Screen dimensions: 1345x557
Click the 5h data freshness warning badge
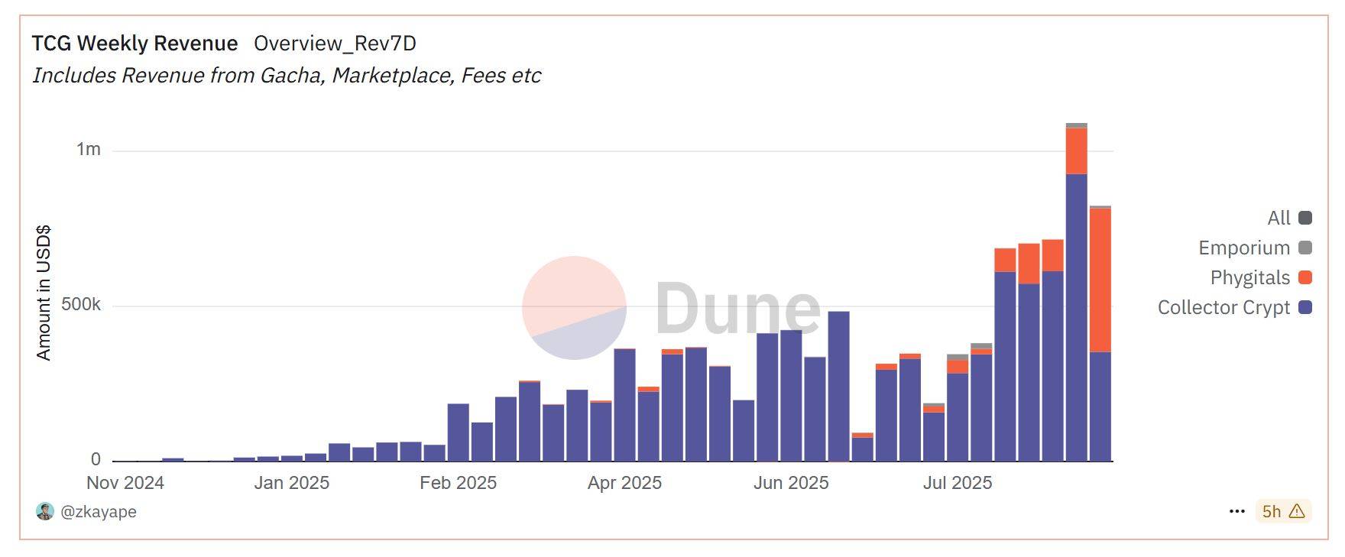tap(1283, 511)
